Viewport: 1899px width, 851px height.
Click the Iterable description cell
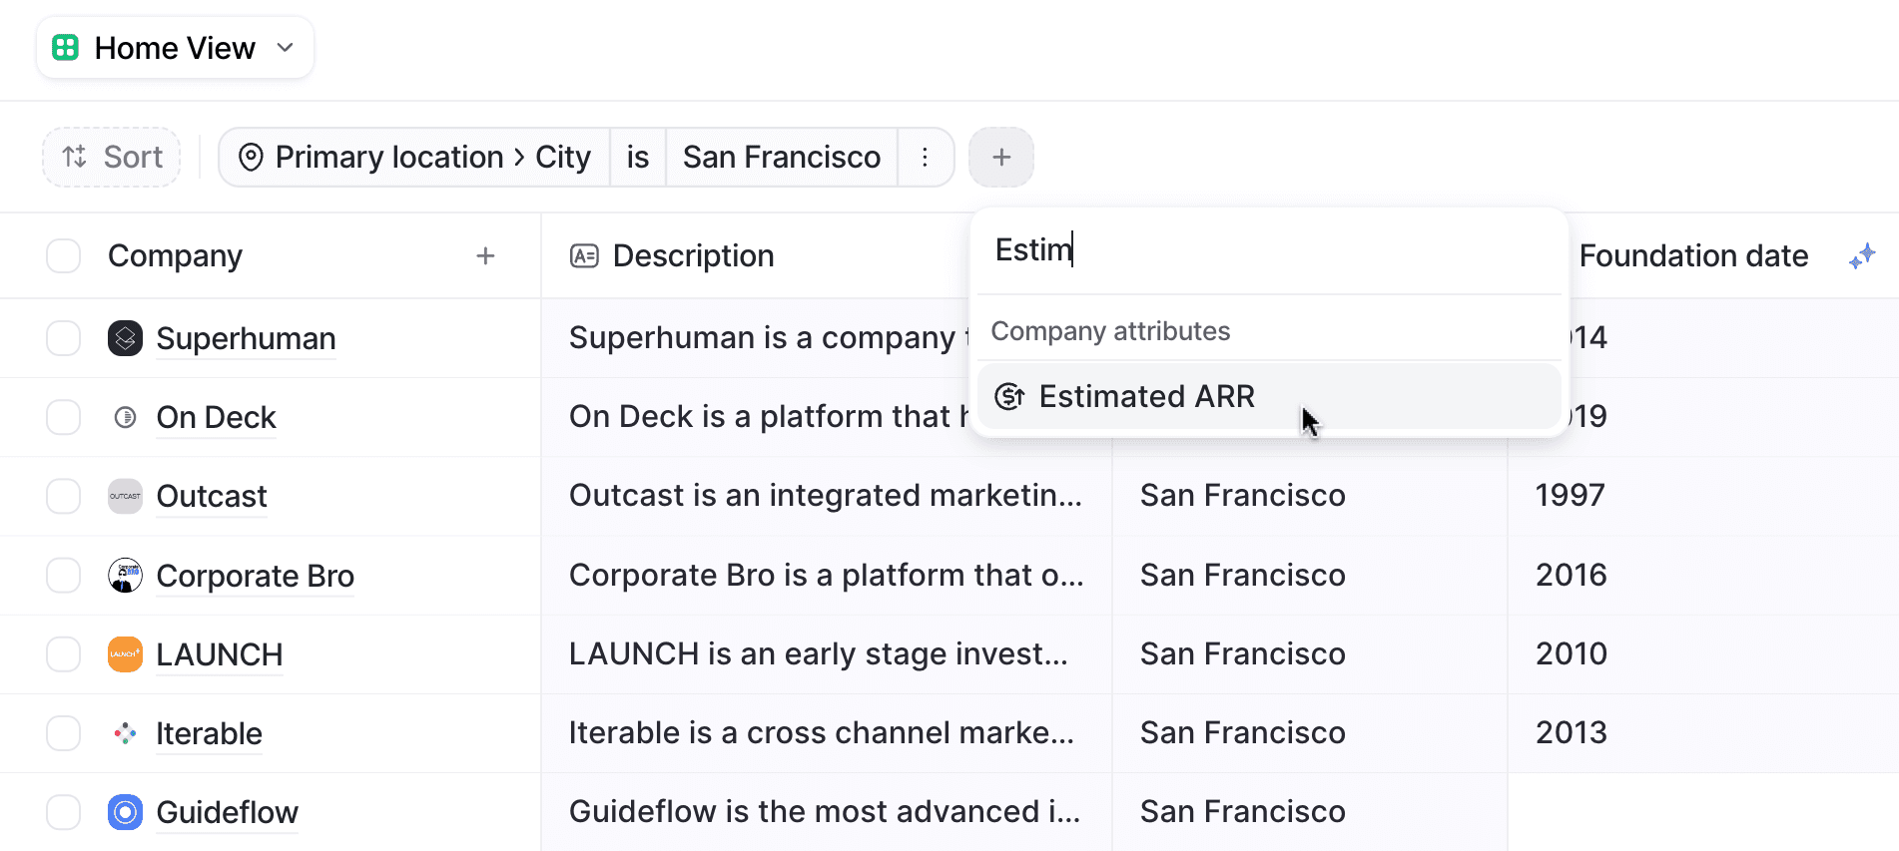(827, 733)
